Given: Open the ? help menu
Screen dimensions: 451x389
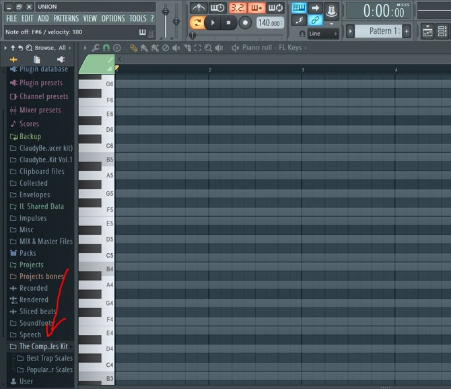Looking at the screenshot, I should (x=152, y=18).
